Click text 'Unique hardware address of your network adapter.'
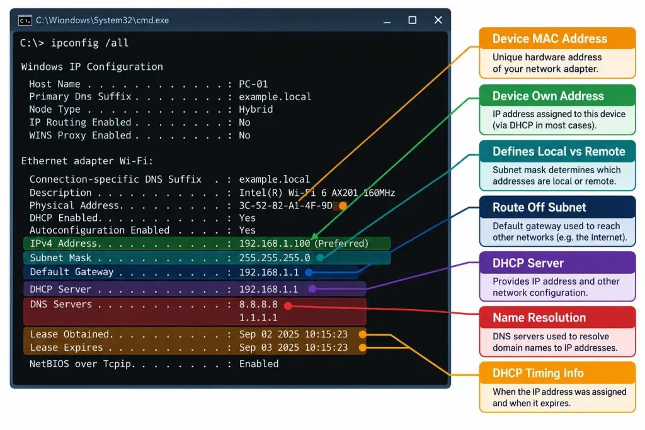 547,63
